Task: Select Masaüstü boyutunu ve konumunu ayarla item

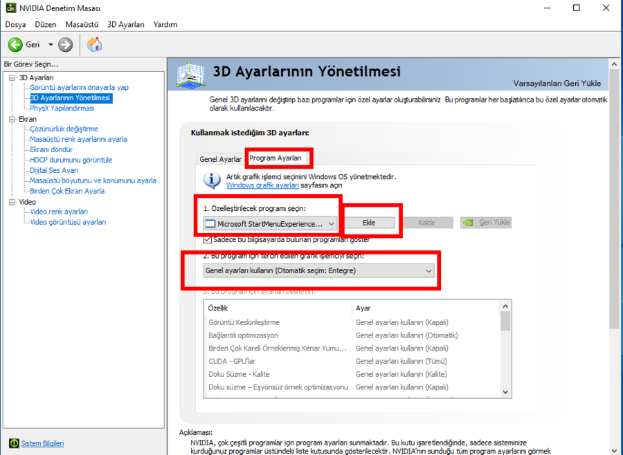Action: (x=93, y=180)
